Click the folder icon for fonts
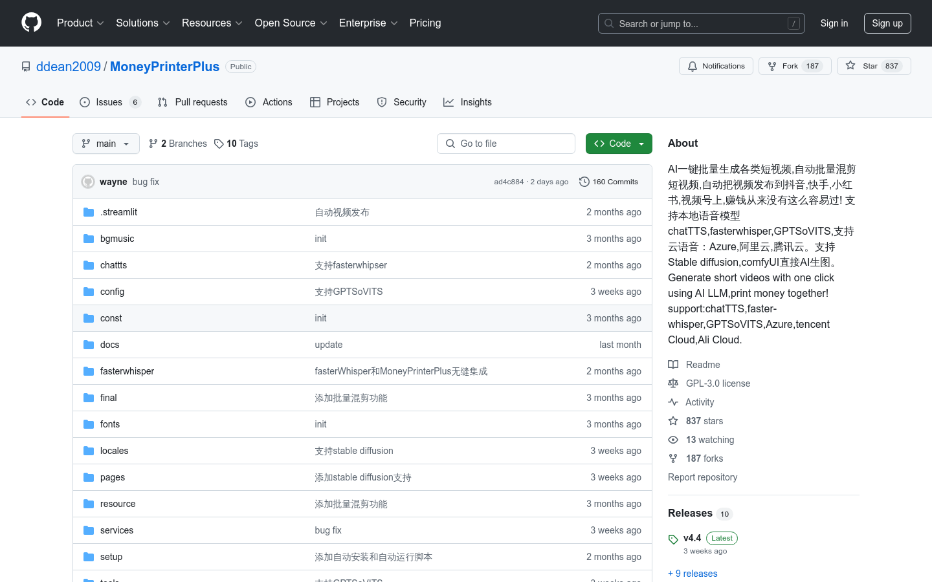 89,424
